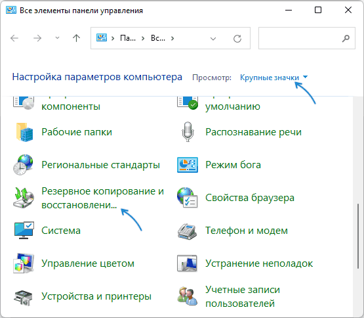This screenshot has width=364, height=318.
Task: Open Свойства браузера link
Action: pos(250,198)
